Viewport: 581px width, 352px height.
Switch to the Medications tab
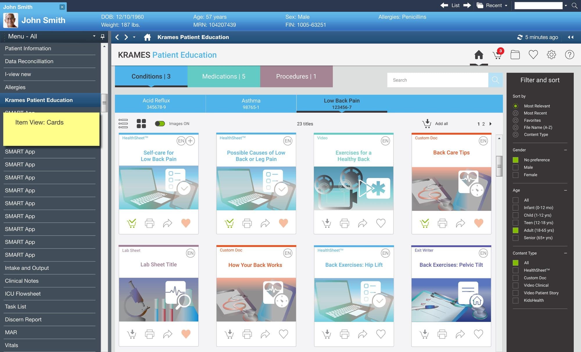(x=224, y=76)
